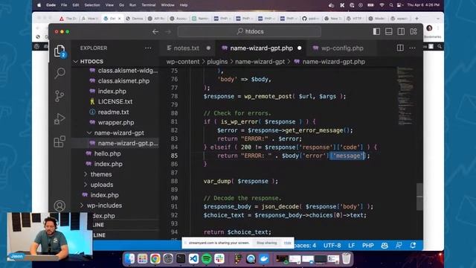Open the Selection menu in the menu bar
The image size is (476, 268).
point(92,5)
